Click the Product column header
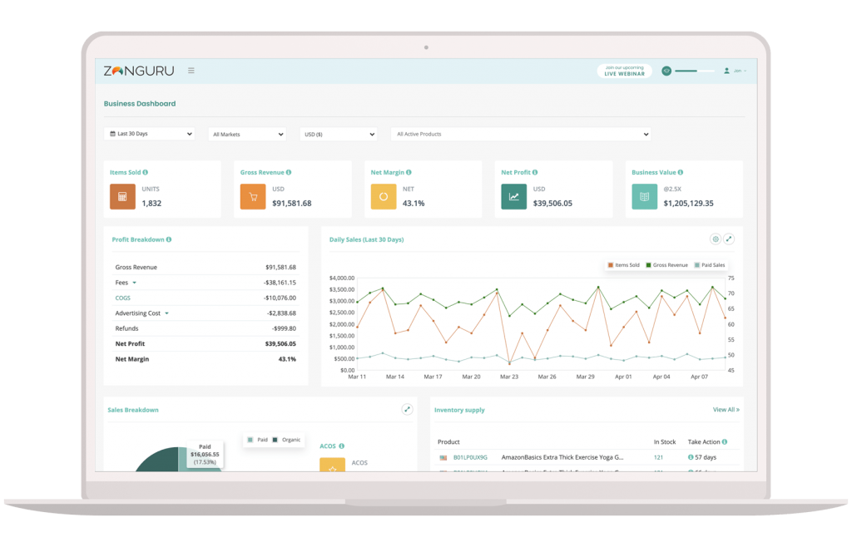Image resolution: width=852 pixels, height=547 pixels. (448, 441)
